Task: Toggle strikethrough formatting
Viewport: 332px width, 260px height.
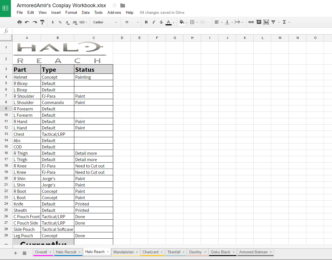Action: [161, 22]
